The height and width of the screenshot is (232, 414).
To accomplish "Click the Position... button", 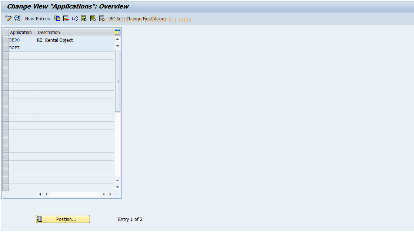I will [x=63, y=219].
